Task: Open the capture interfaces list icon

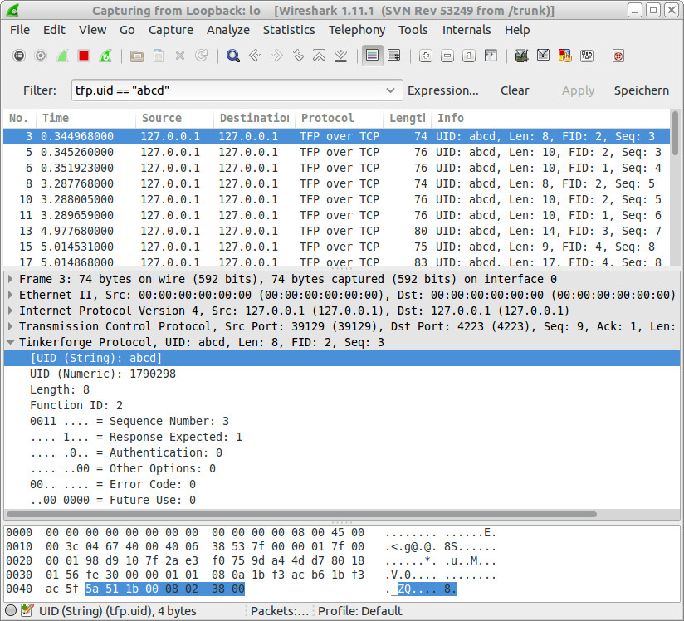Action: [19, 56]
